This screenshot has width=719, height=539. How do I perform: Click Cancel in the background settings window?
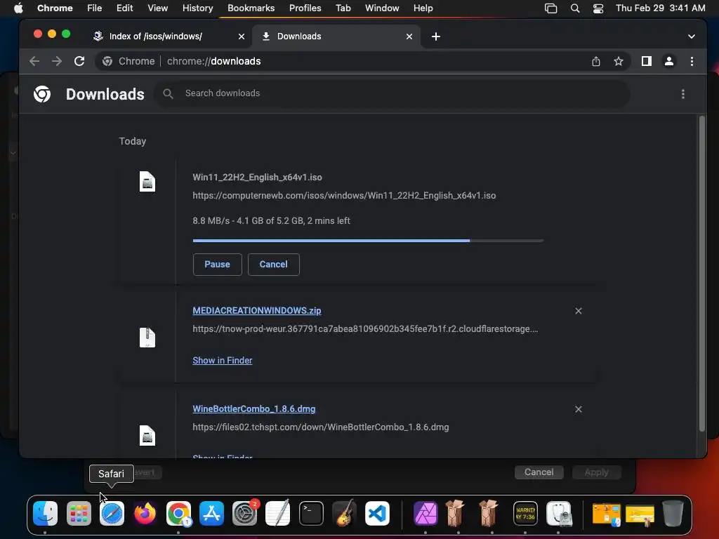click(x=539, y=472)
